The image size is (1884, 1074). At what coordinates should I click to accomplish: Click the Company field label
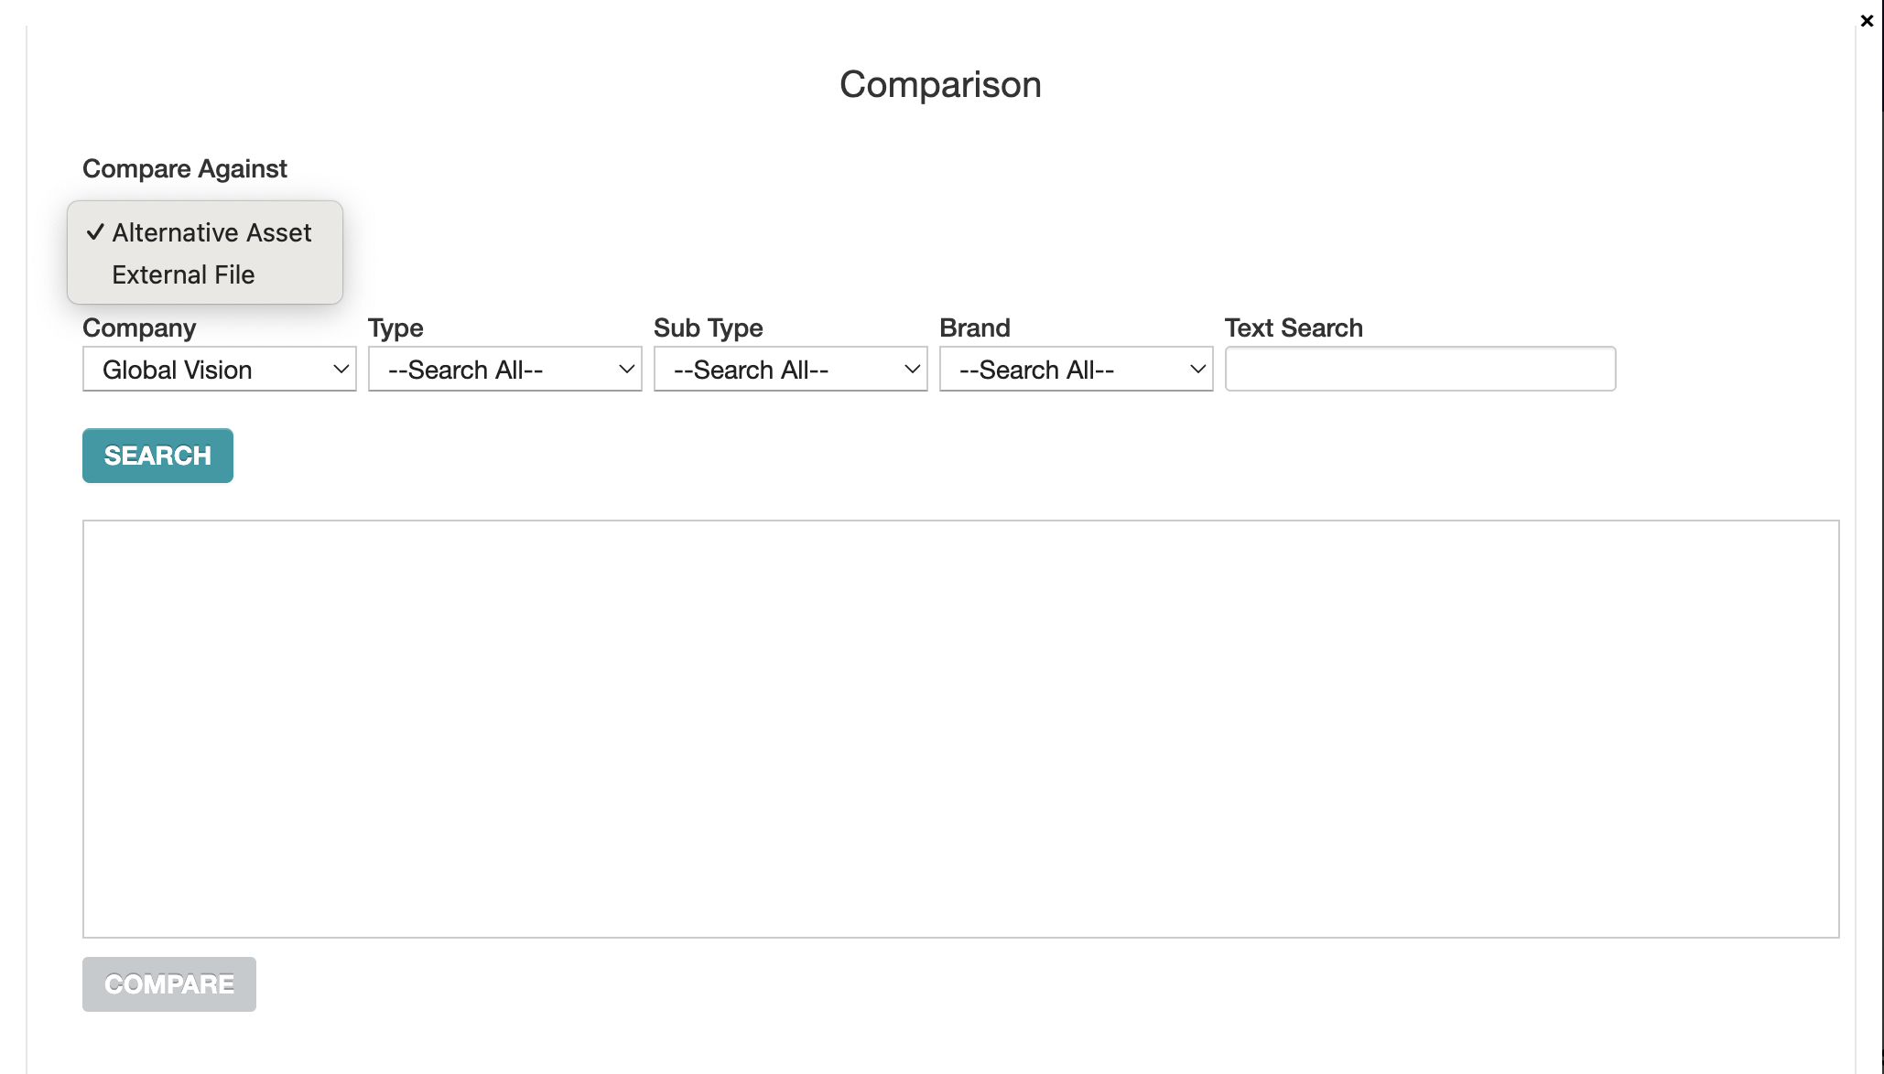point(139,328)
